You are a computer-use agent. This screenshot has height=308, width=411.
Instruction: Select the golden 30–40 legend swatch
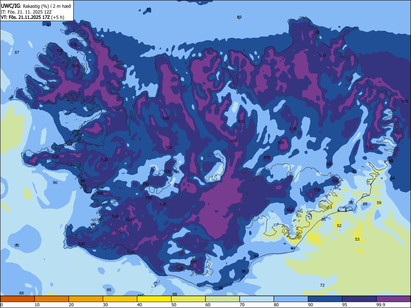point(120,299)
